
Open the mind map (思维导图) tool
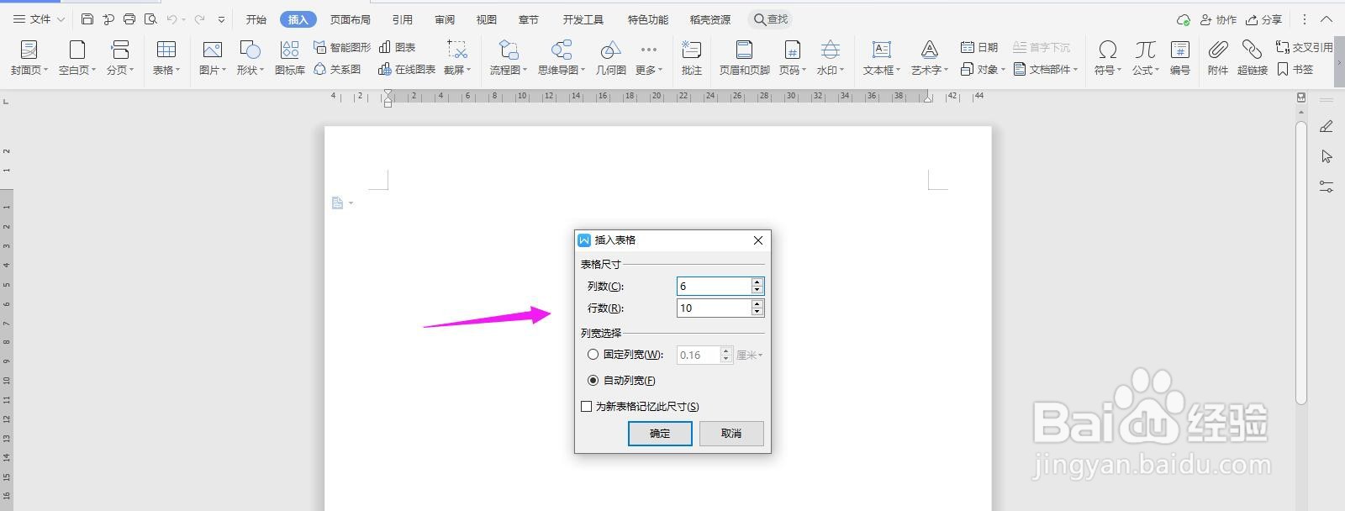point(562,57)
